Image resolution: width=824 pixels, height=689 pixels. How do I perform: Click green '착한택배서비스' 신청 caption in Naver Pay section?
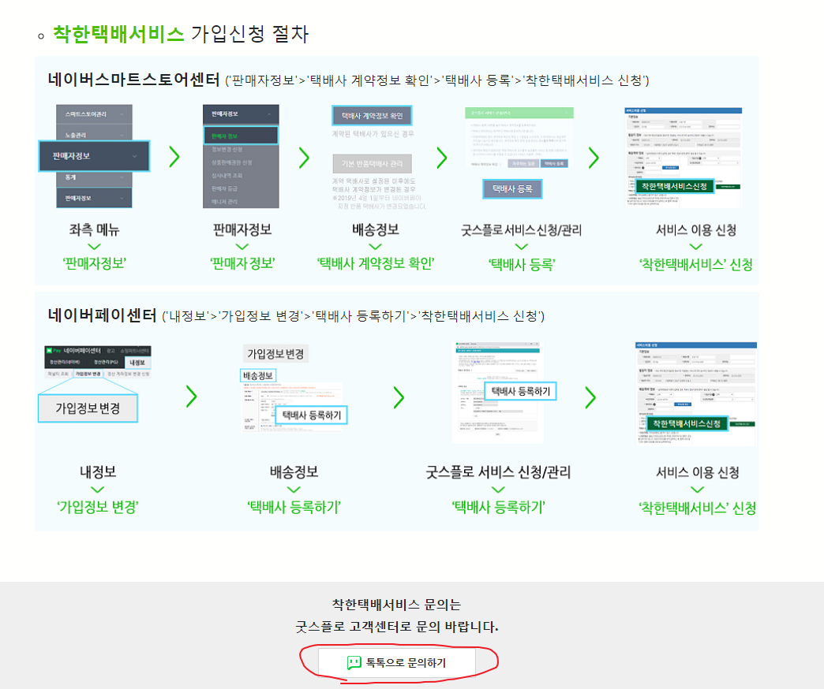coord(698,508)
